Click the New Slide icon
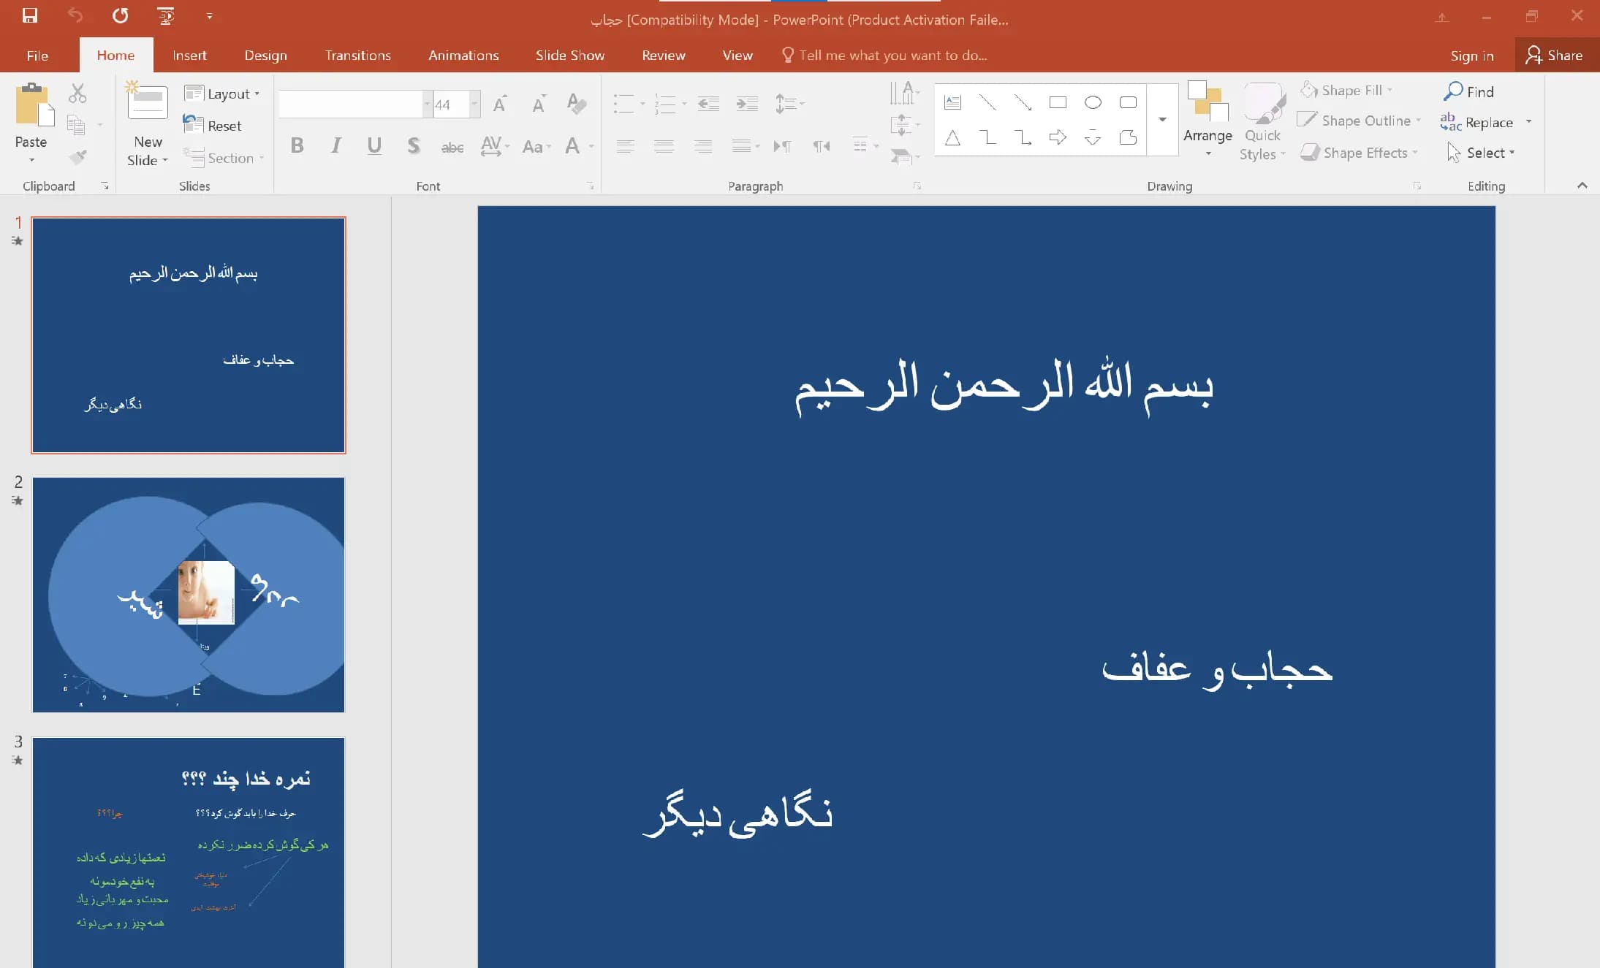This screenshot has height=968, width=1600. coord(147,100)
